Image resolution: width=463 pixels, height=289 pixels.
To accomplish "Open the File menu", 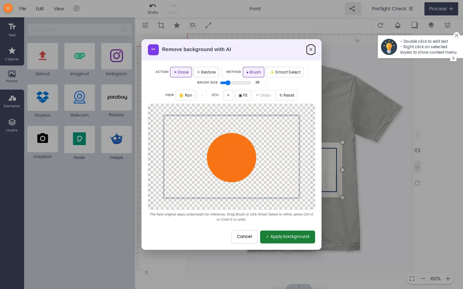I will coord(23,9).
